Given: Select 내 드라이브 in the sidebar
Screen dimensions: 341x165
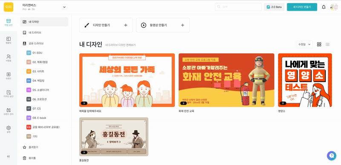Looking at the screenshot, I should tap(44, 33).
